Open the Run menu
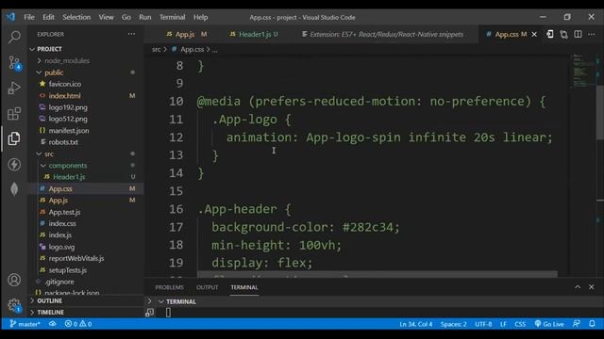This screenshot has width=604, height=339. (x=144, y=17)
